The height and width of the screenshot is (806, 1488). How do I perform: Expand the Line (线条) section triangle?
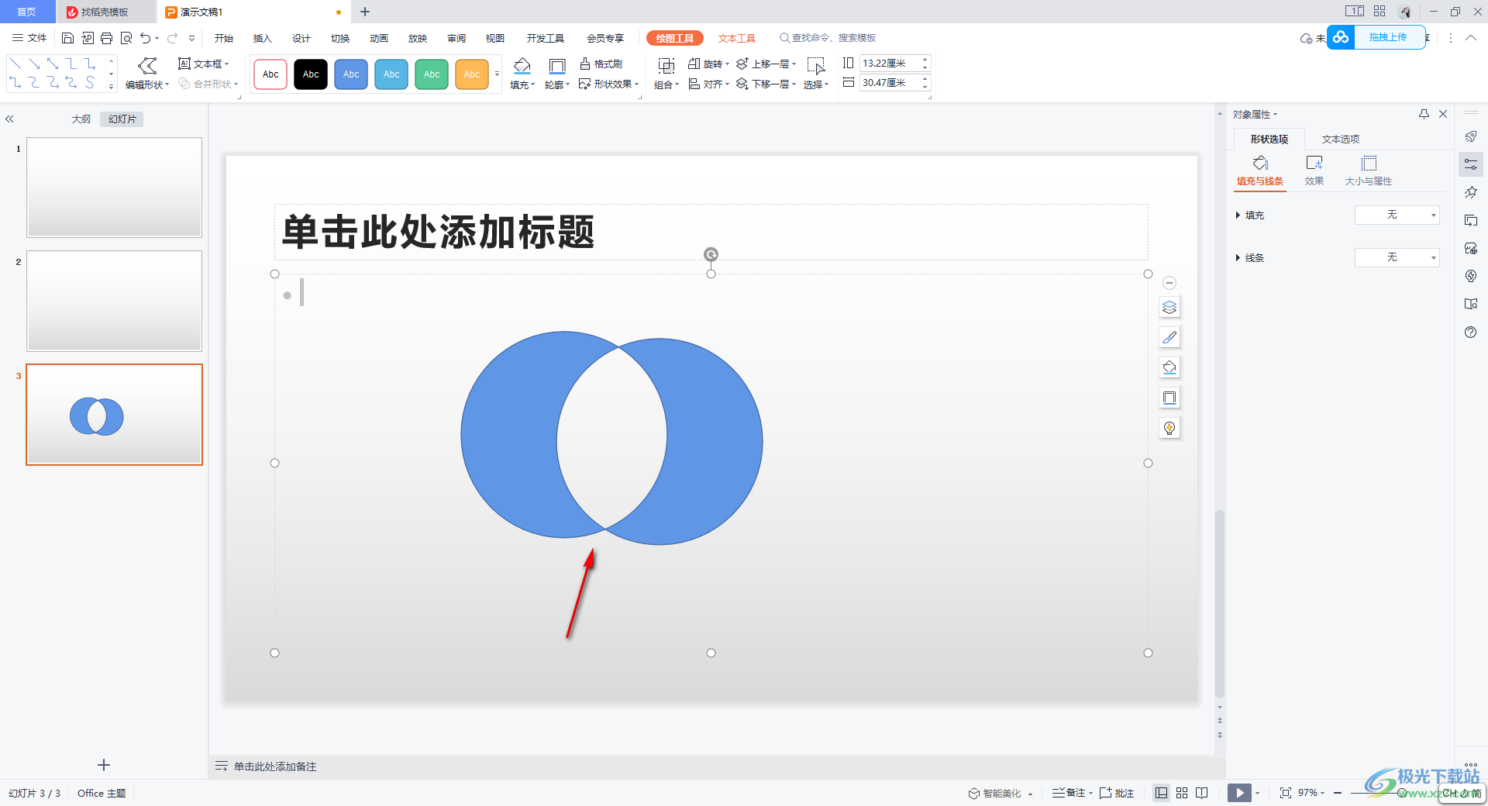coord(1238,258)
